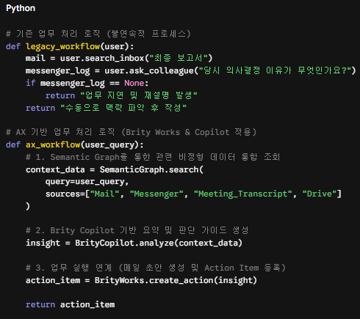This screenshot has width=360, height=319.
Task: Click the comment "# 기존 업무 처리 로직"
Action: 53,34
